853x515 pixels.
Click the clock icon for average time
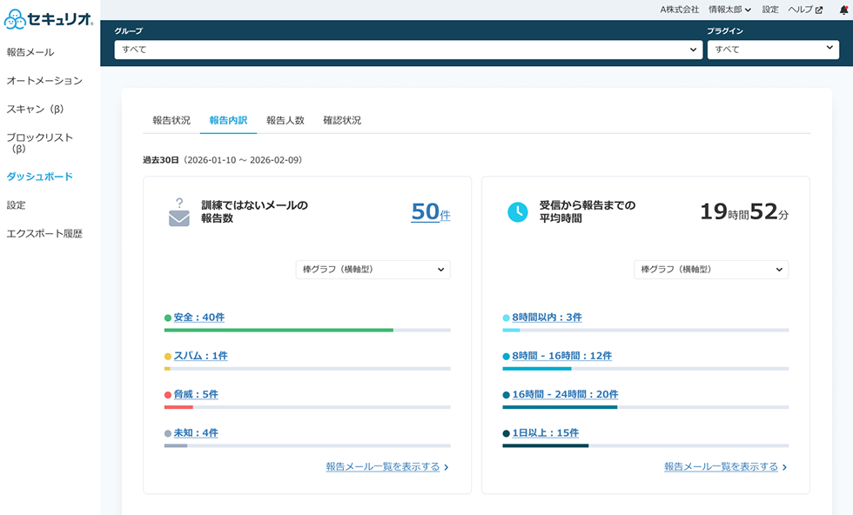[x=517, y=211]
